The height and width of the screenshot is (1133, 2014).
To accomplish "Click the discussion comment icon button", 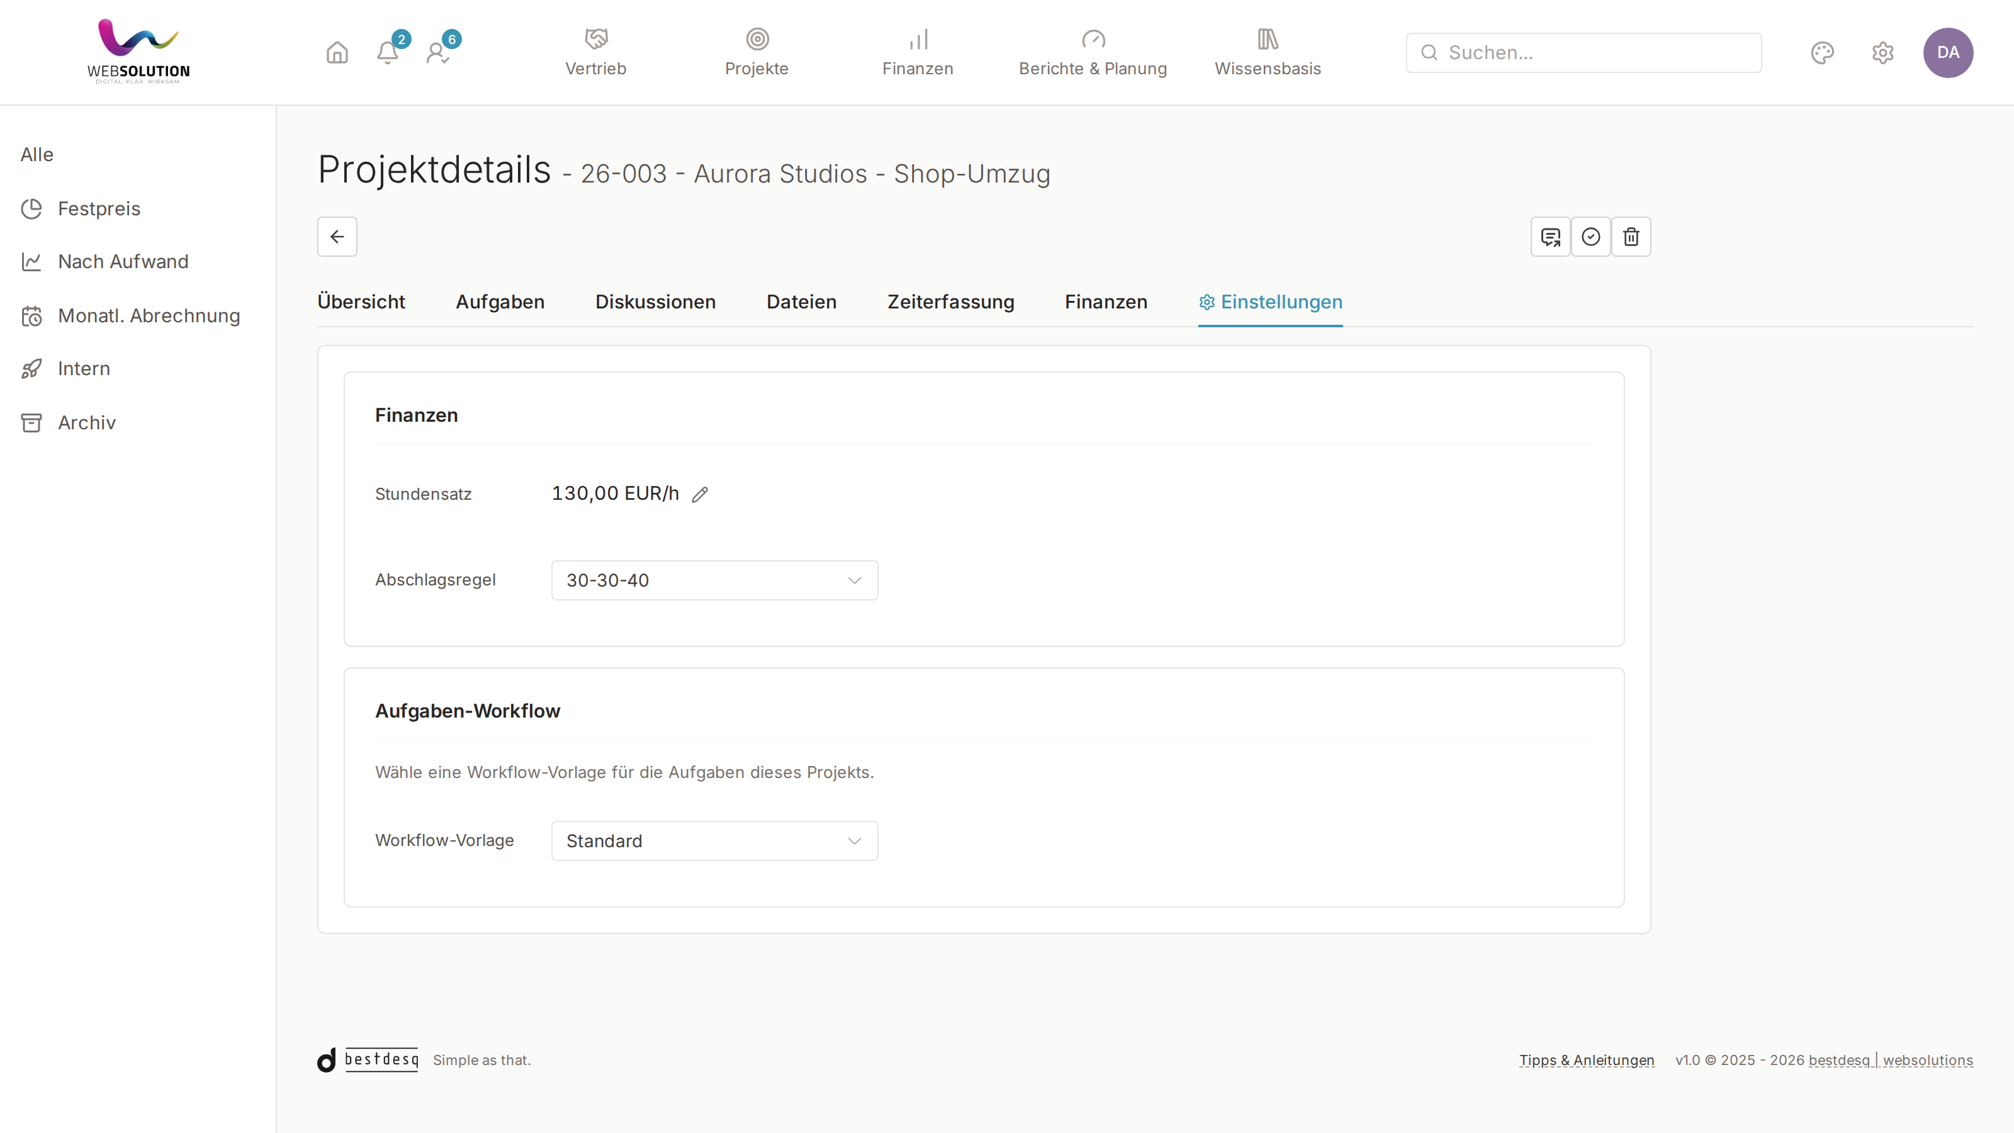I will point(1550,236).
